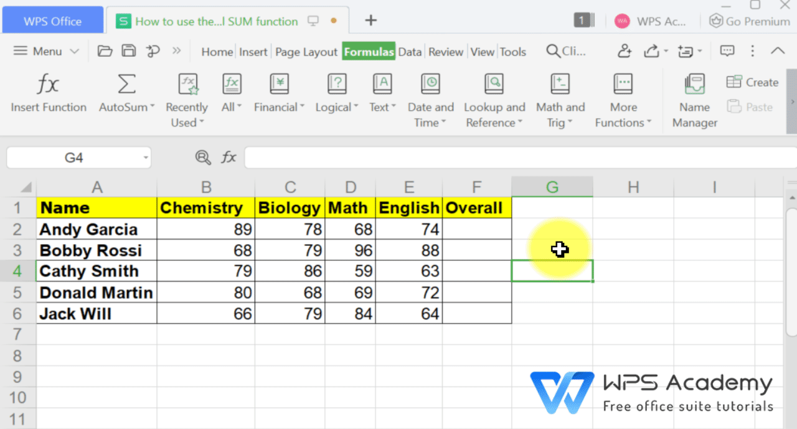Click the Save icon

pos(129,51)
